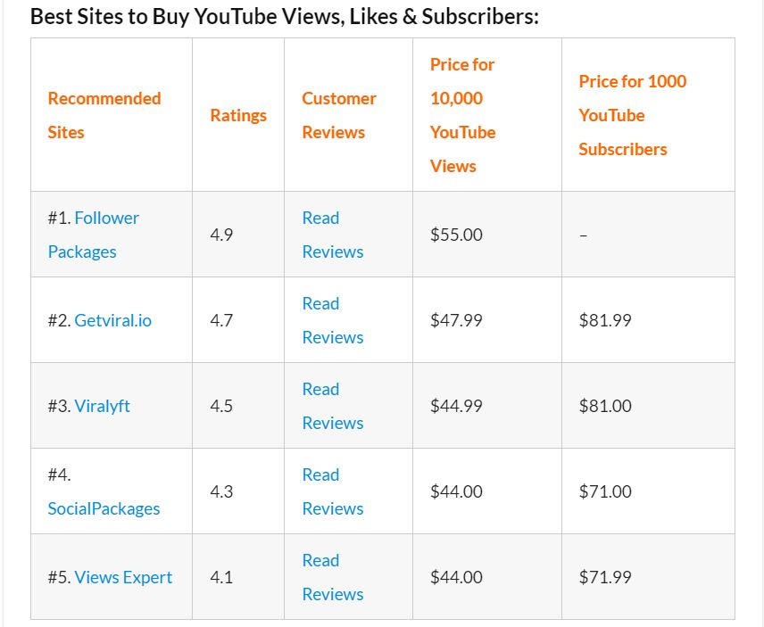
Task: Open the SocialPackages link
Action: tap(104, 508)
